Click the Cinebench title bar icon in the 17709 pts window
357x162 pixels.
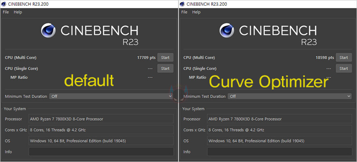point(4,4)
